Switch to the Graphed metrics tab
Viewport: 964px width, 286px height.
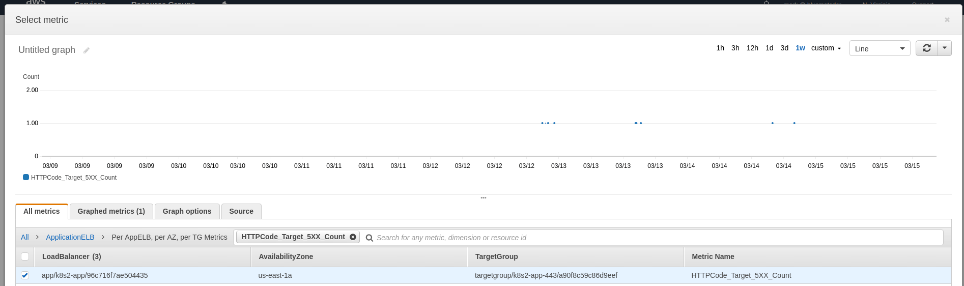[x=111, y=211]
